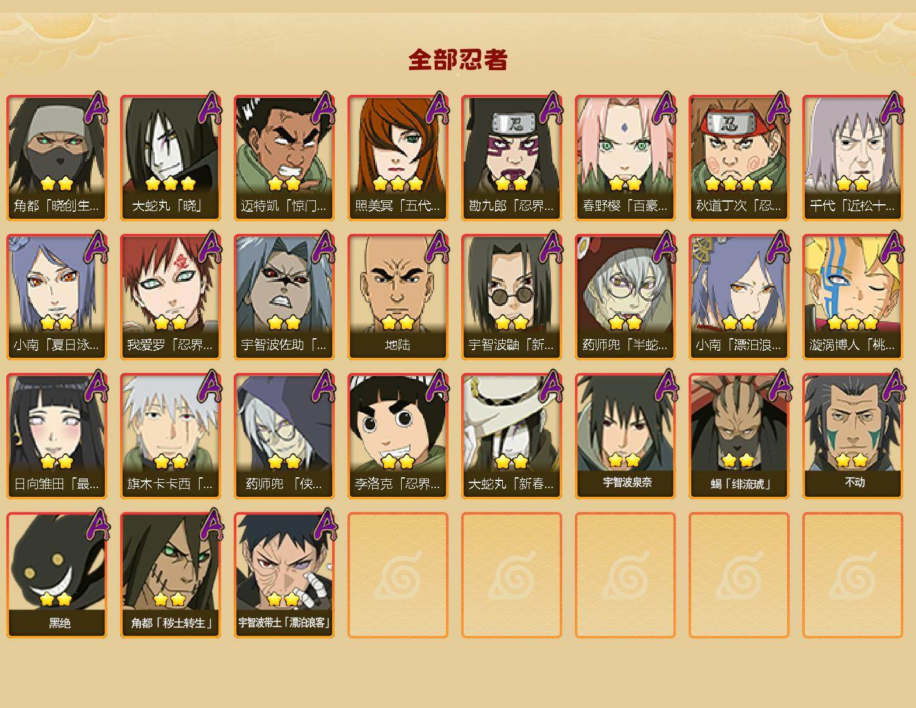Click first empty ninja slot in bottom row
Image resolution: width=916 pixels, height=708 pixels.
(x=397, y=575)
